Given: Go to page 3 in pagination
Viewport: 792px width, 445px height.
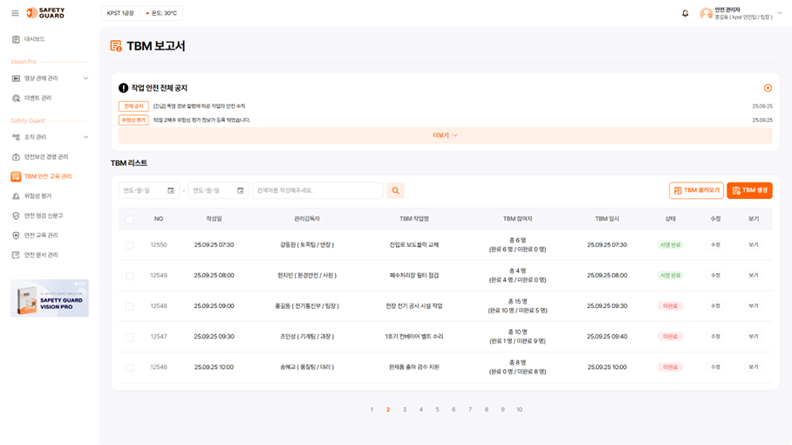Looking at the screenshot, I should point(404,409).
